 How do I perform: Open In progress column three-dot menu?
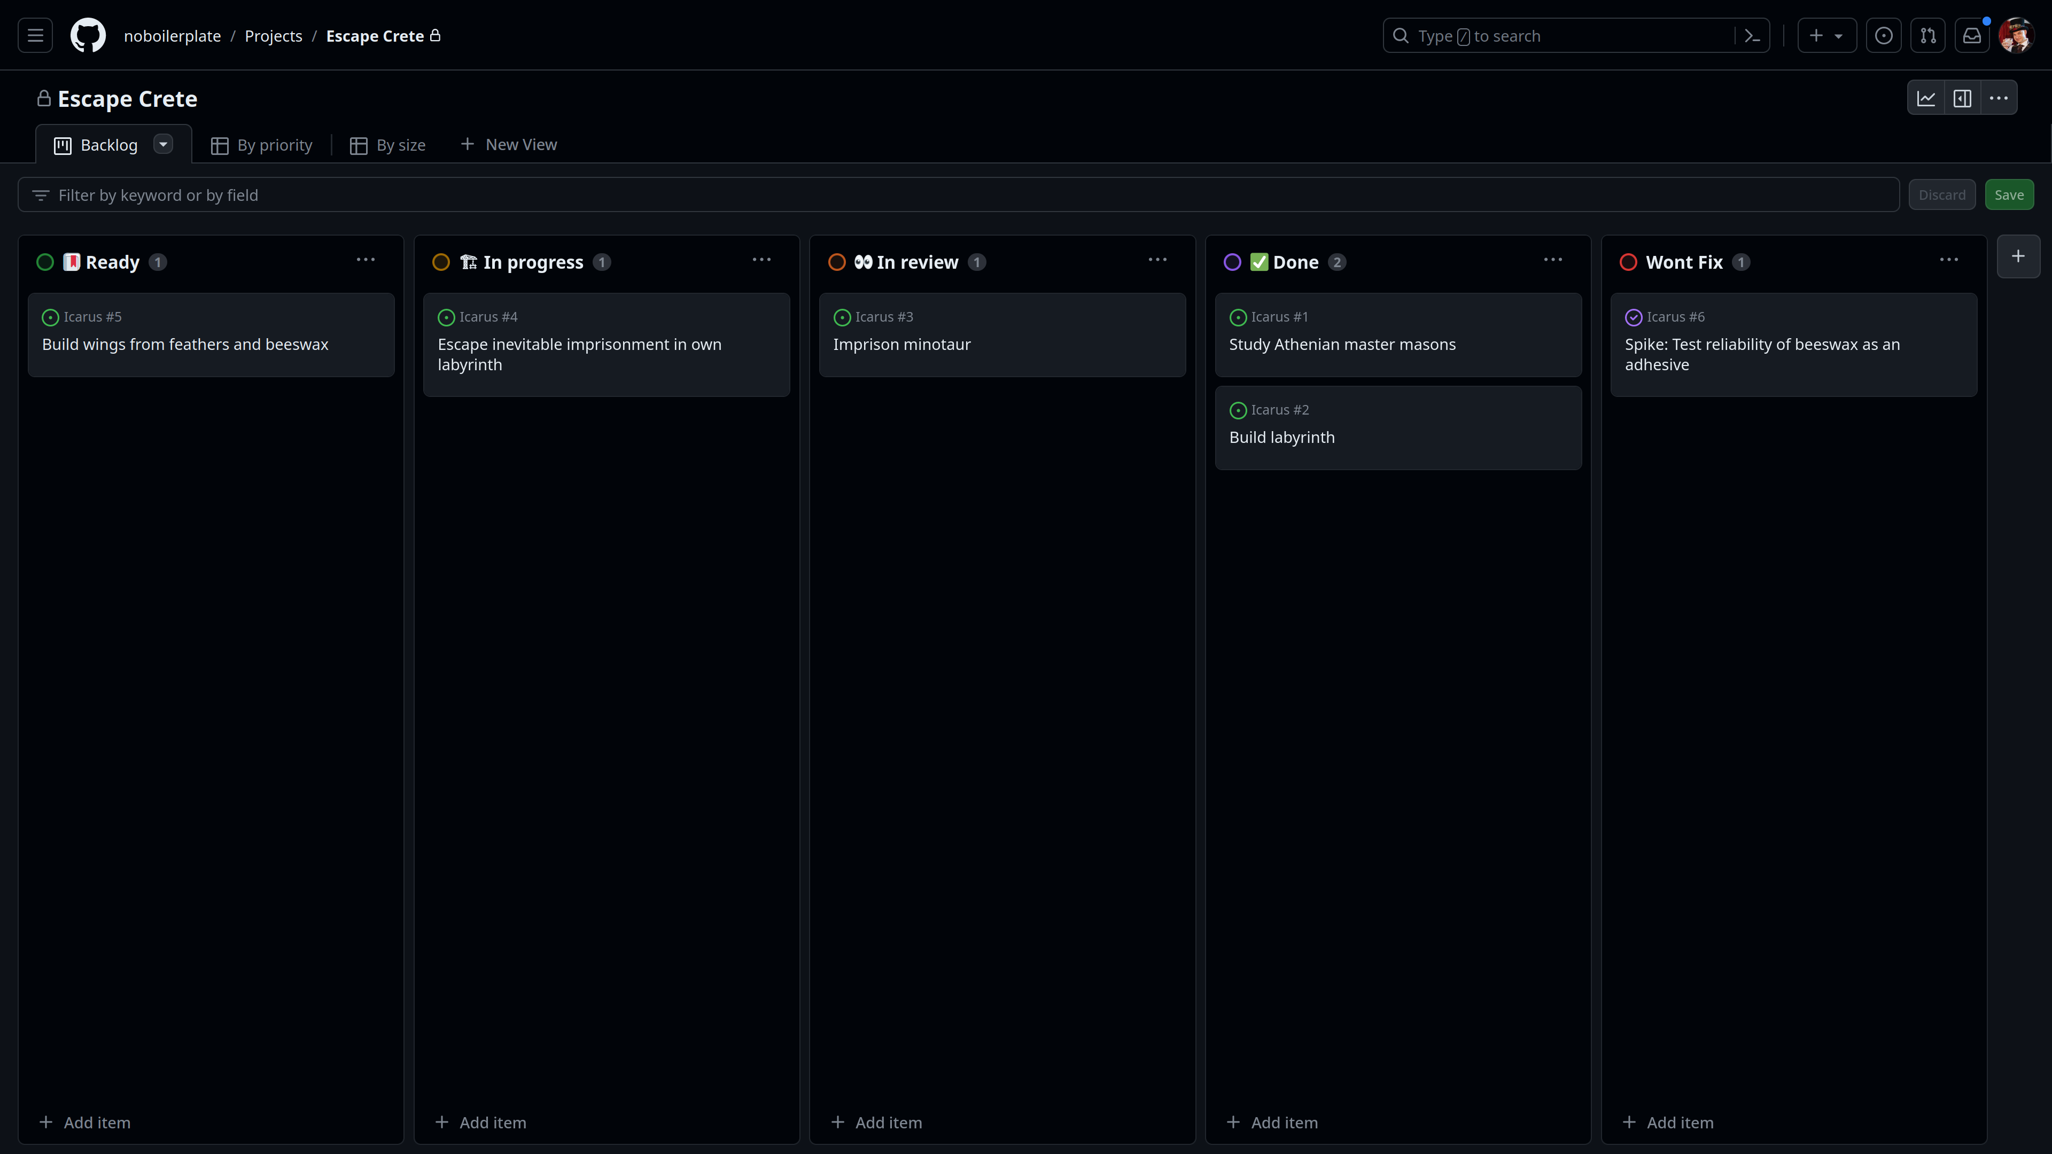coord(761,260)
